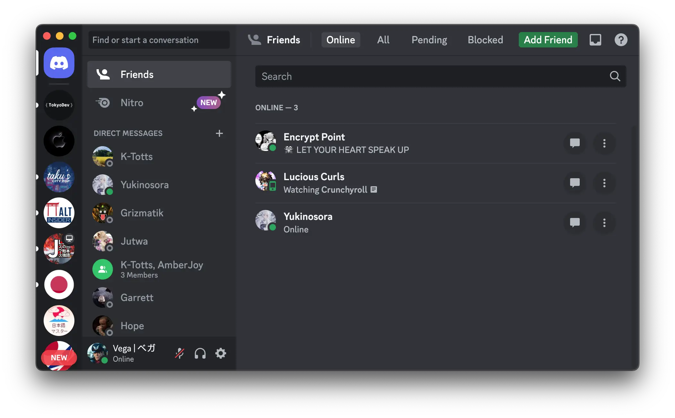Click the Help question mark icon
675x418 pixels.
621,40
